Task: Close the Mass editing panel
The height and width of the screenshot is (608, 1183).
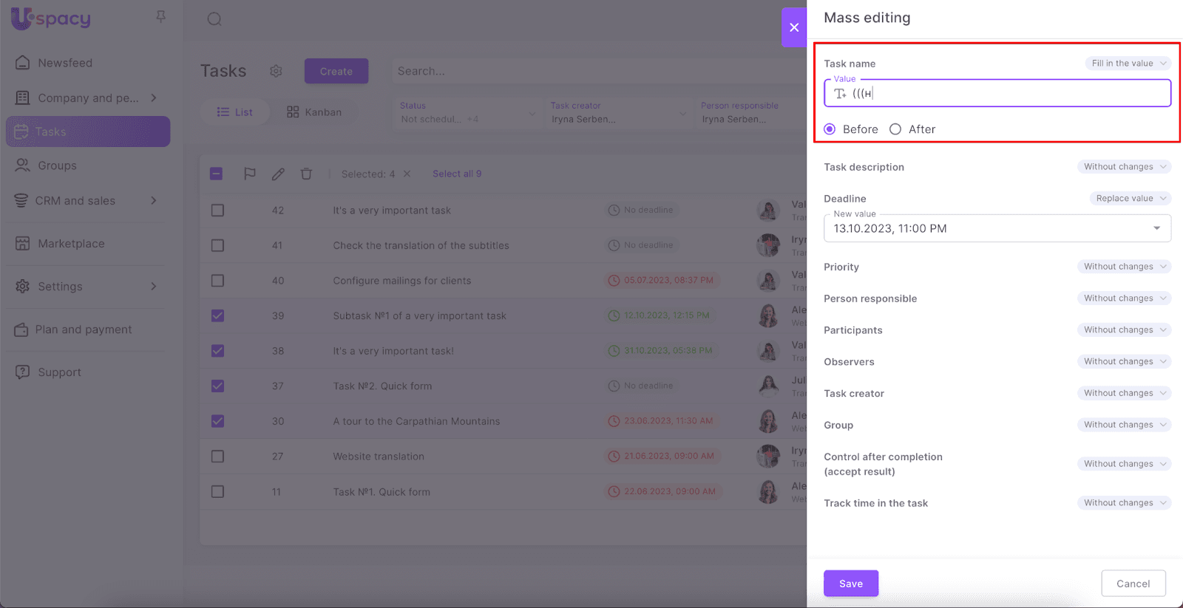Action: click(794, 27)
